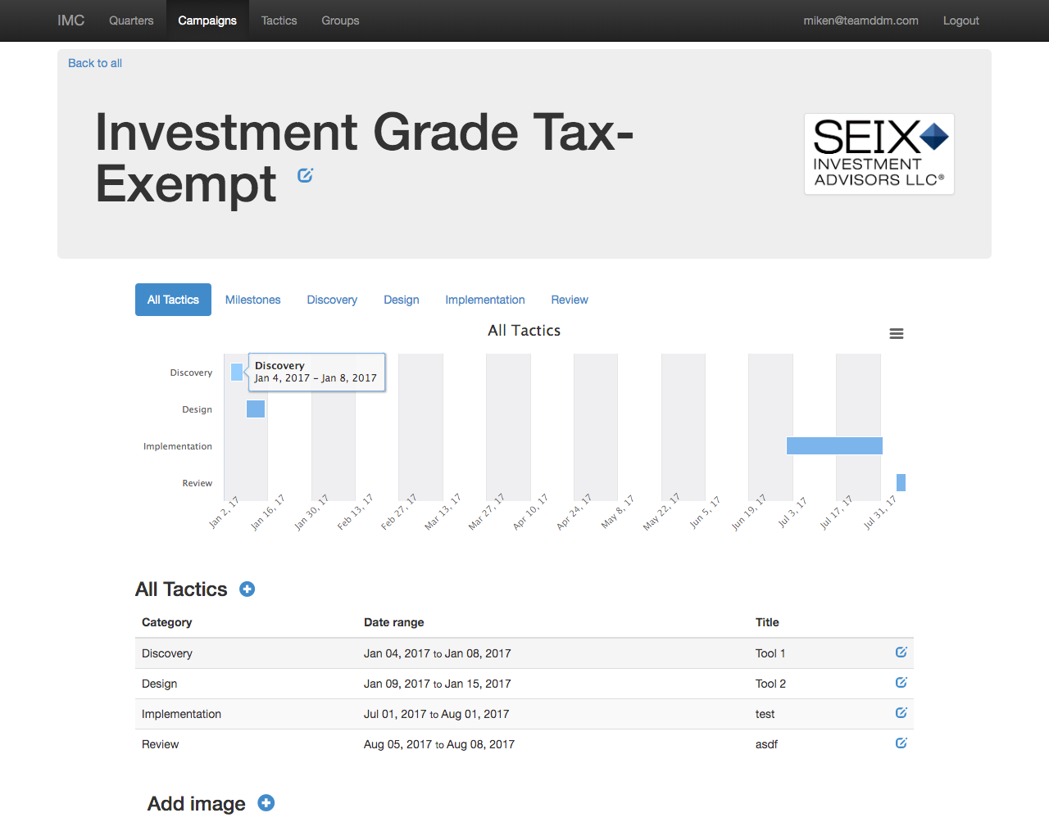This screenshot has width=1049, height=822.
Task: Open Campaigns navigation item
Action: tap(207, 20)
